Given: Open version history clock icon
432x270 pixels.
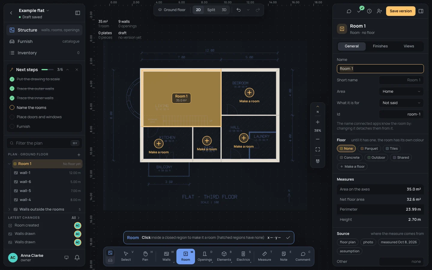Looking at the screenshot, I should pyautogui.click(x=369, y=11).
